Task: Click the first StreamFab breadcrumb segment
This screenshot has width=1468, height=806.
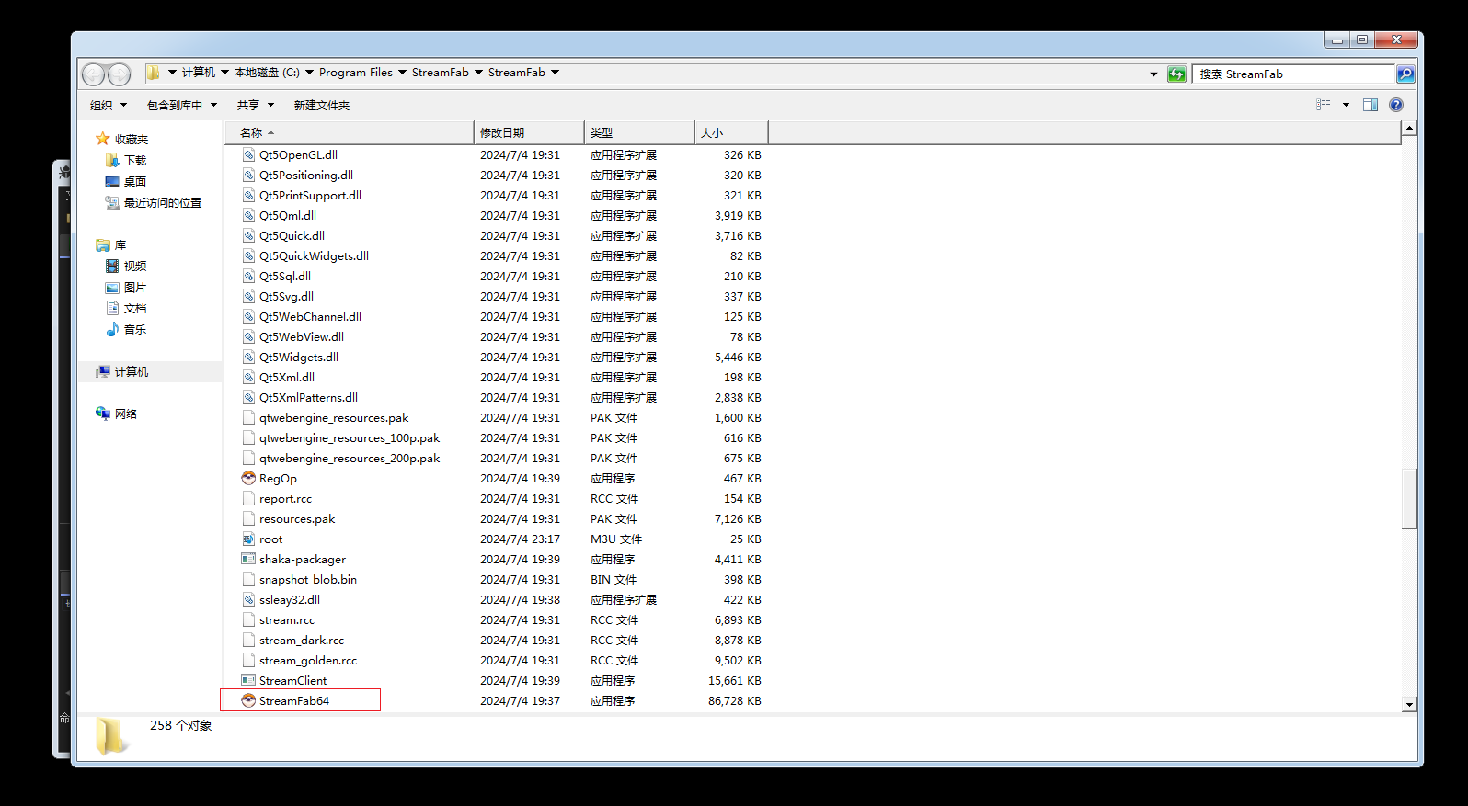Action: pos(441,72)
